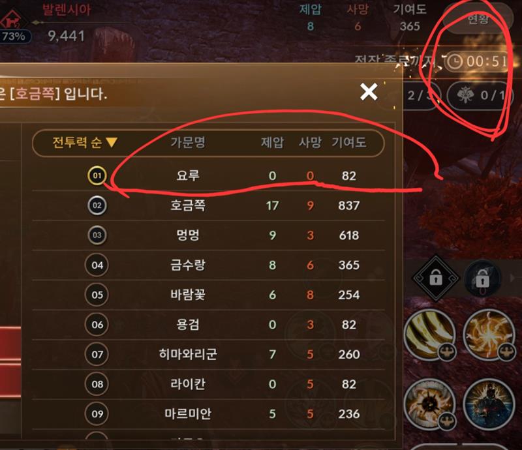Tap the locked diamond-shaped slot

(435, 278)
